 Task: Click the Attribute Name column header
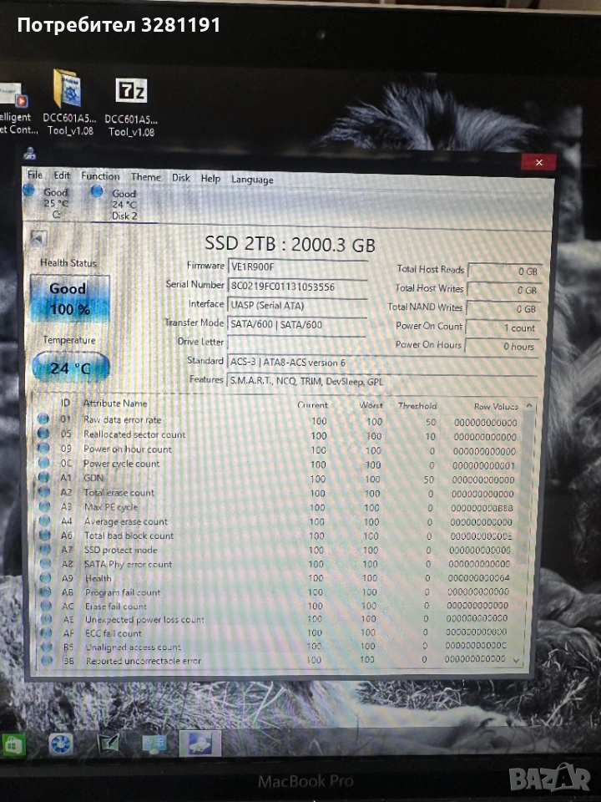pyautogui.click(x=115, y=404)
